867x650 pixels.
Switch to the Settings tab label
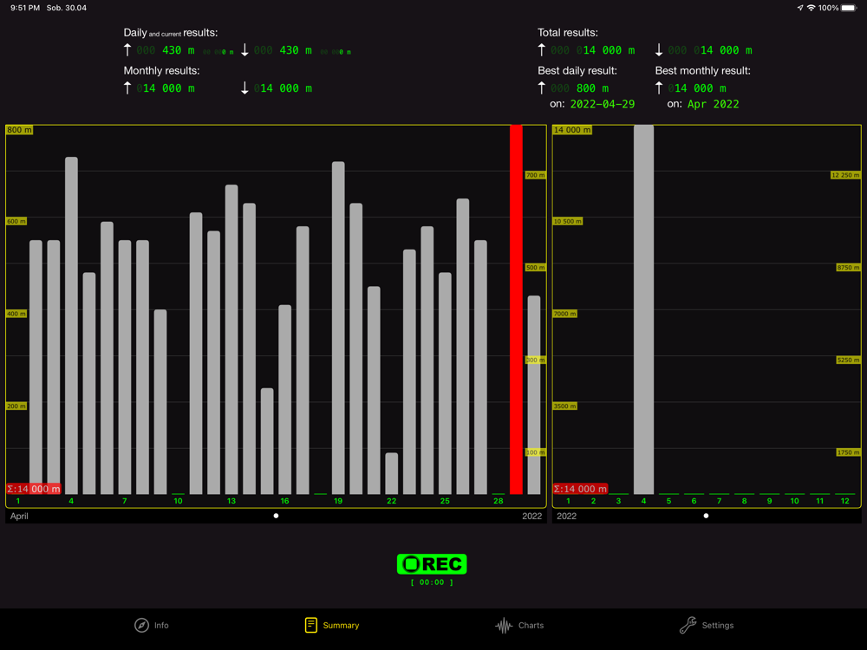click(x=718, y=625)
